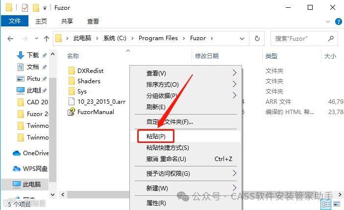Open 新建(W) context menu submenu

[x=186, y=188]
